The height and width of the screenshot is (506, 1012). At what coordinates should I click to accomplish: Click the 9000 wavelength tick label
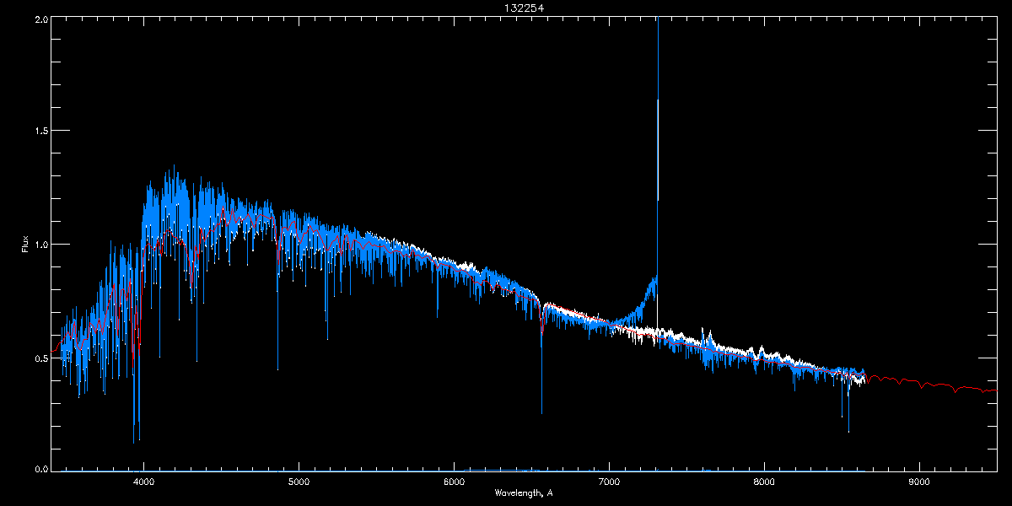point(919,482)
